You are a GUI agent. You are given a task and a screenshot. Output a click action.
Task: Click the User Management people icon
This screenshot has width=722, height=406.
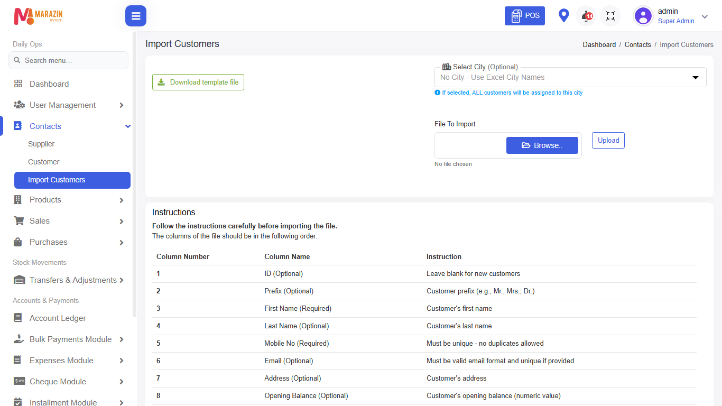point(19,105)
